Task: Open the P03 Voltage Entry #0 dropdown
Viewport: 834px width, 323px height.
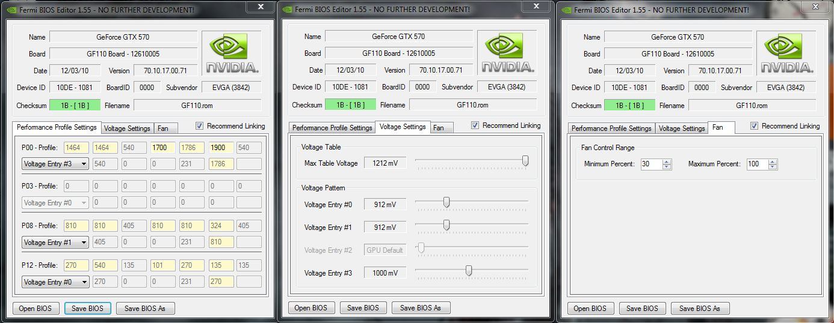Action: [55, 203]
